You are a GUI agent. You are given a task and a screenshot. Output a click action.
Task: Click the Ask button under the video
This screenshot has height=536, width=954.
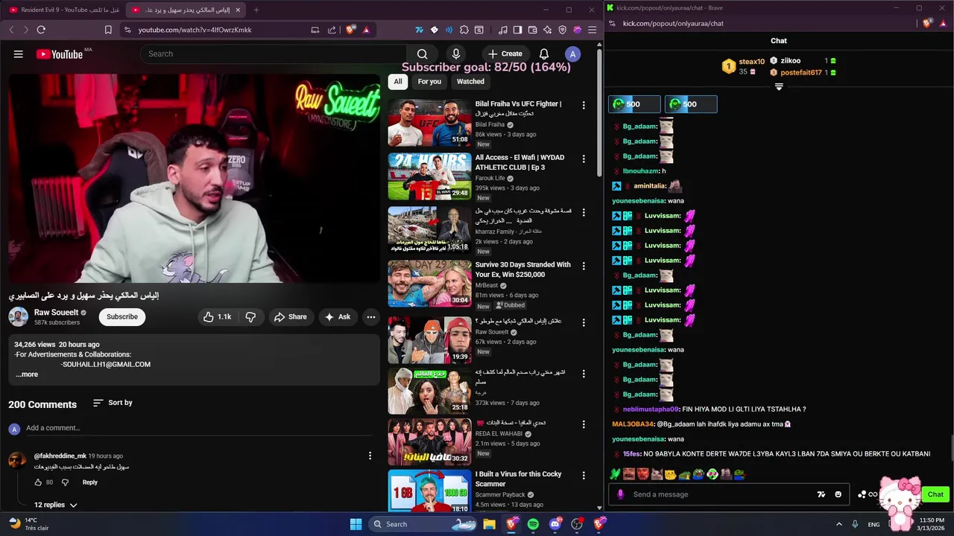[x=338, y=316]
